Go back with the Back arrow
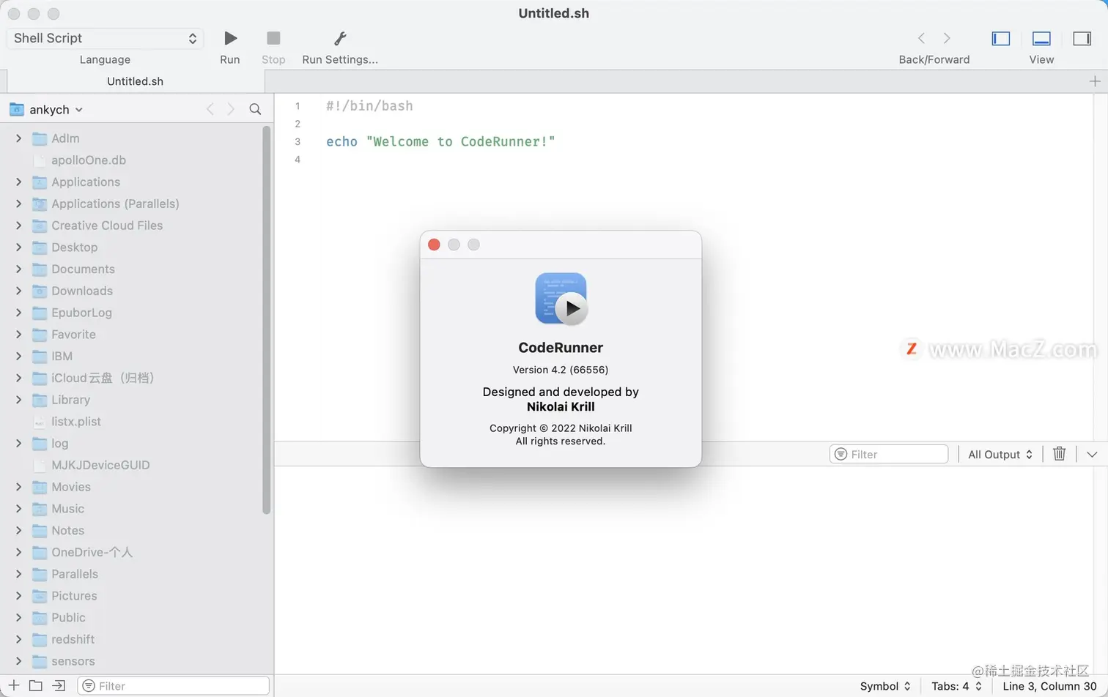This screenshot has height=697, width=1108. [x=921, y=38]
